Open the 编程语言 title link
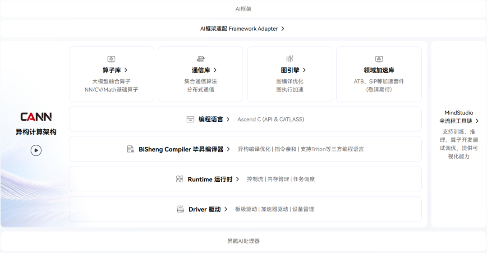Screen dimensions: 487x253 (x=211, y=120)
